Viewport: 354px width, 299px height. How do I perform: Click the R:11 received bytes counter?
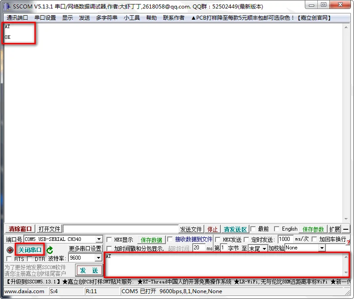click(91, 291)
